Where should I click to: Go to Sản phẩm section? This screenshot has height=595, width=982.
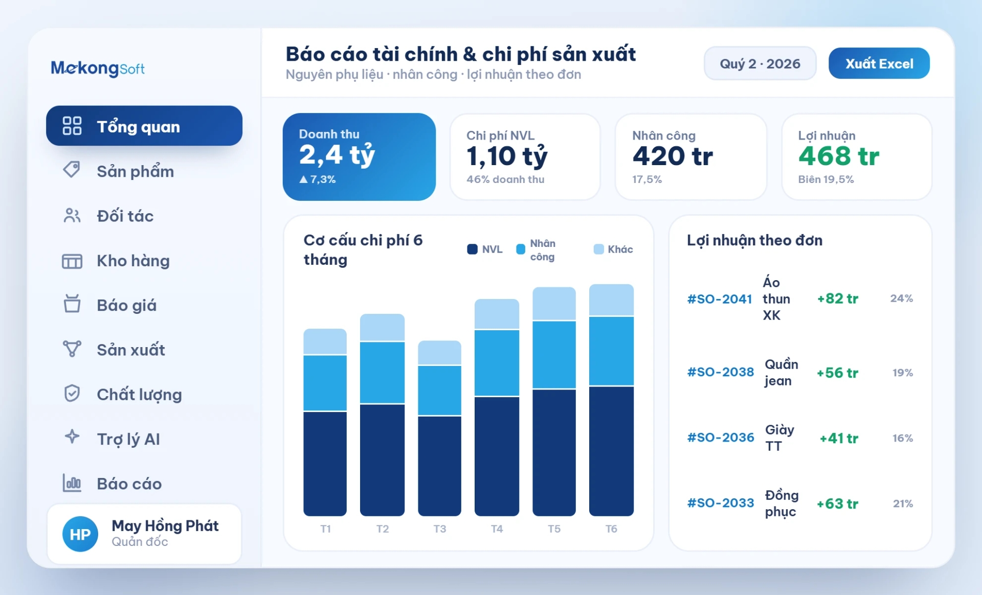coord(144,171)
